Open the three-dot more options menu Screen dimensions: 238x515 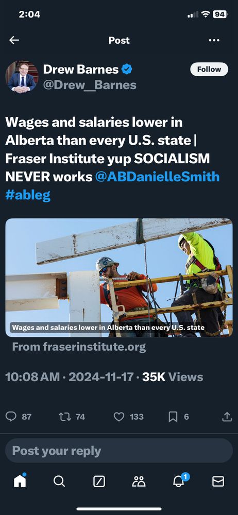coord(214,40)
